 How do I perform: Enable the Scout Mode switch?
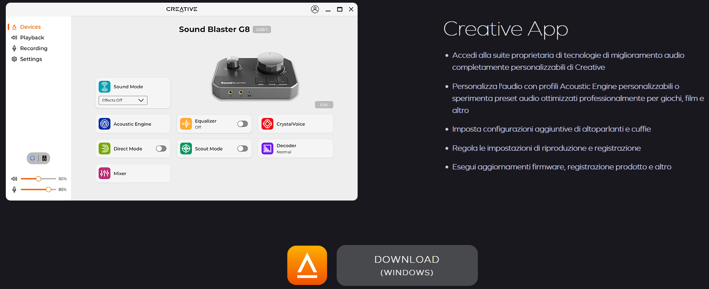243,149
